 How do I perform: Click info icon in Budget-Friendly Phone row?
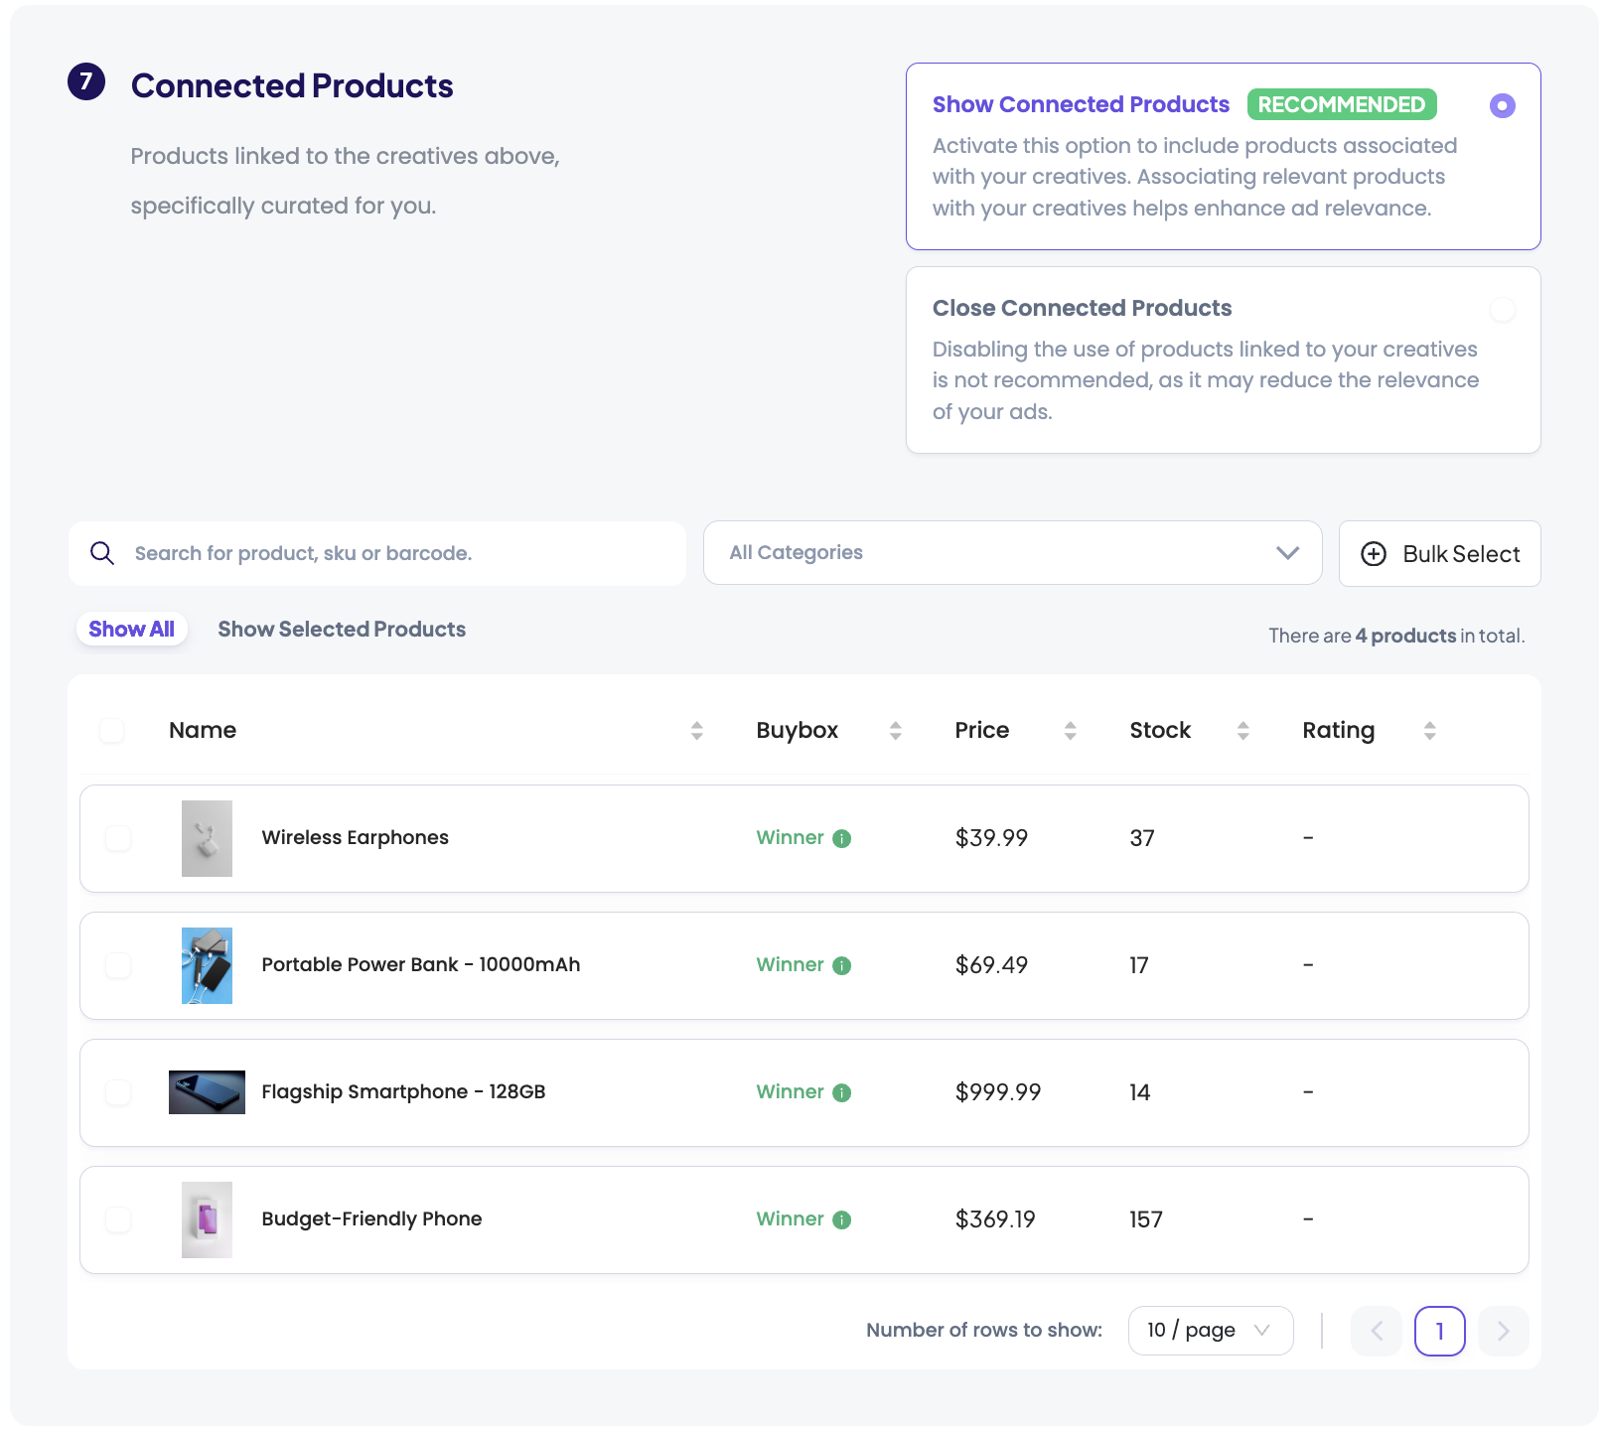click(x=841, y=1219)
